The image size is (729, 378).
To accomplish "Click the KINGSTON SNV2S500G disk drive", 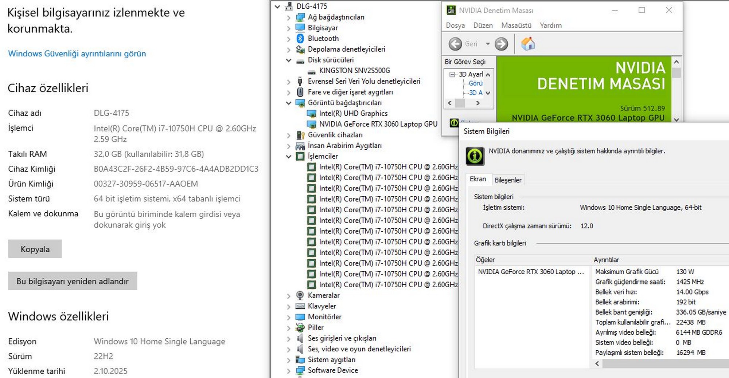I will (x=354, y=71).
